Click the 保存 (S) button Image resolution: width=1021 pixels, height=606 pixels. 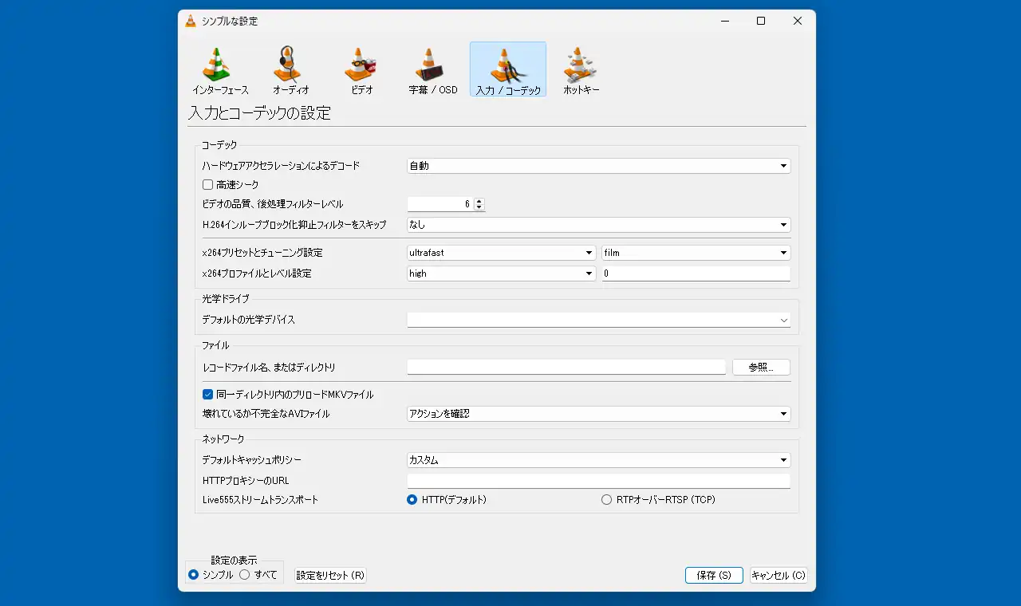pyautogui.click(x=714, y=575)
